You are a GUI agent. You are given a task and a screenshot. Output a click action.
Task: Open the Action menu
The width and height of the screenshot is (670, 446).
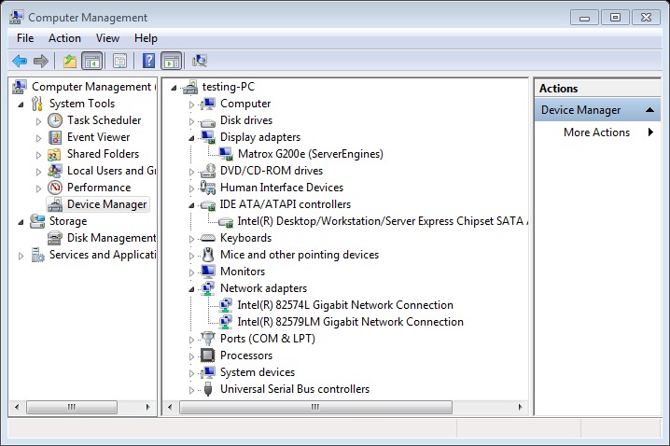click(x=64, y=38)
